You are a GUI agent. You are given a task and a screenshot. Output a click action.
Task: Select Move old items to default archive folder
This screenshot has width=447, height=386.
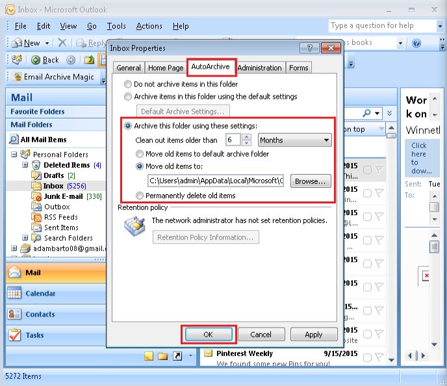pyautogui.click(x=140, y=154)
